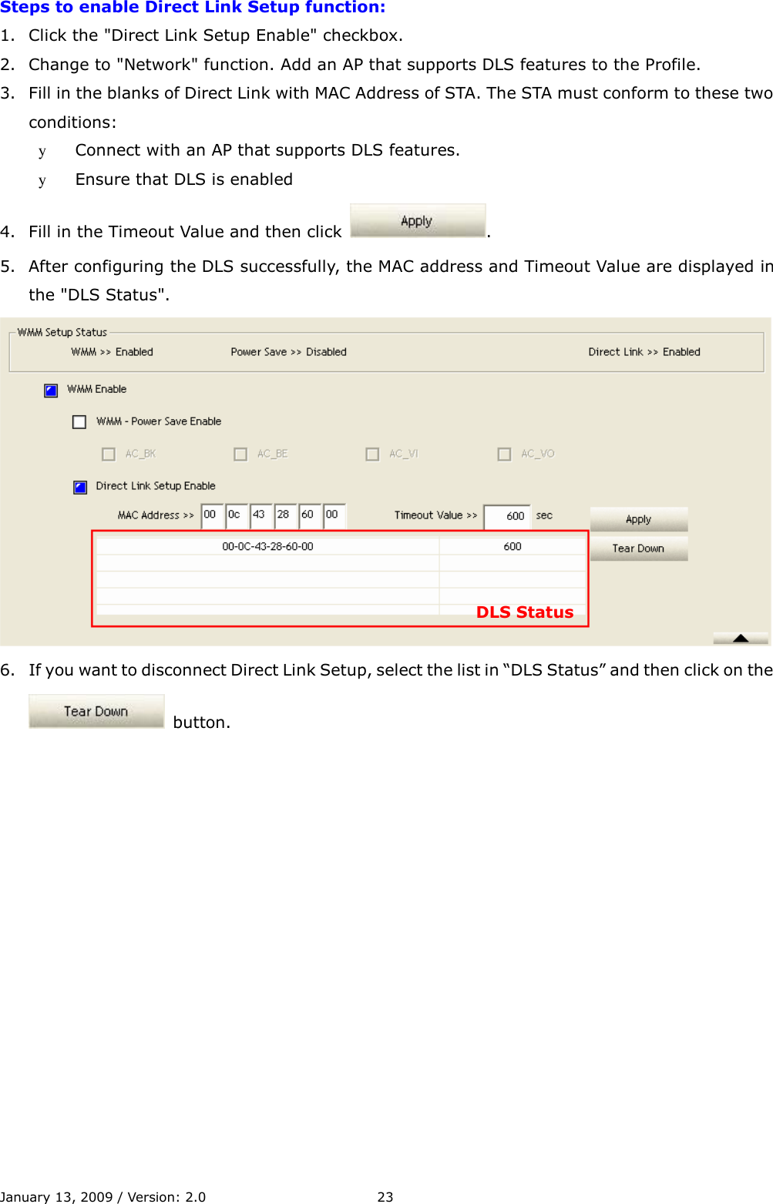773x1204 pixels.
Task: Select 00-0C-43-28-60-00 row in DLS Status
Action: tap(341, 546)
